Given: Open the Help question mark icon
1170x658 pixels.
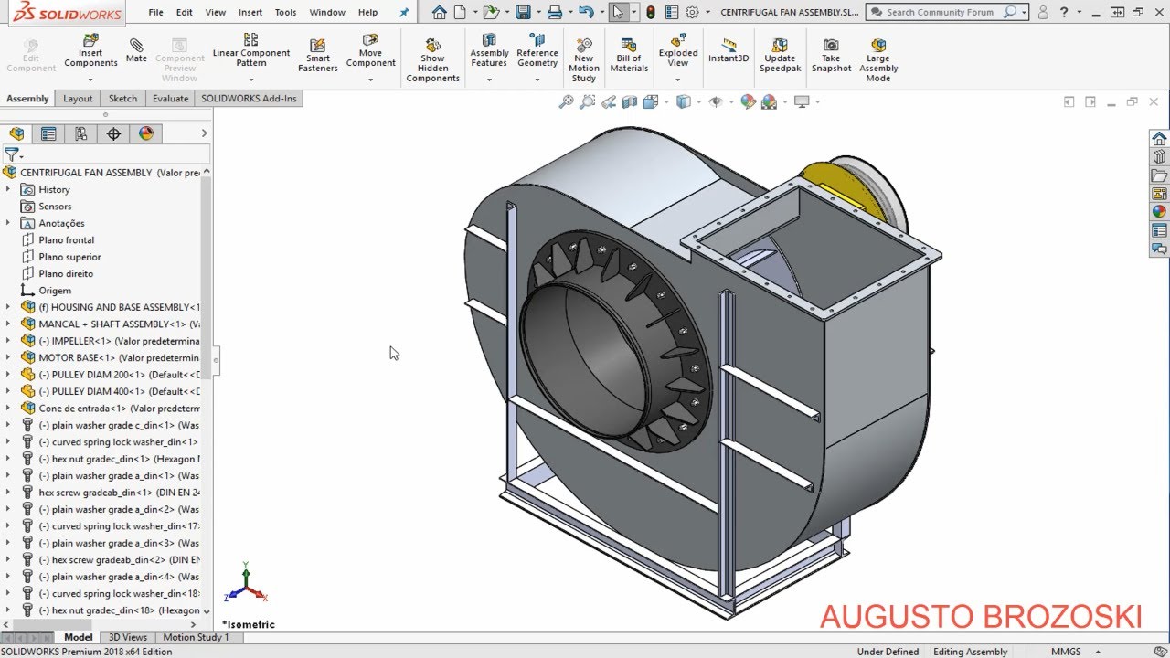Looking at the screenshot, I should (1063, 12).
